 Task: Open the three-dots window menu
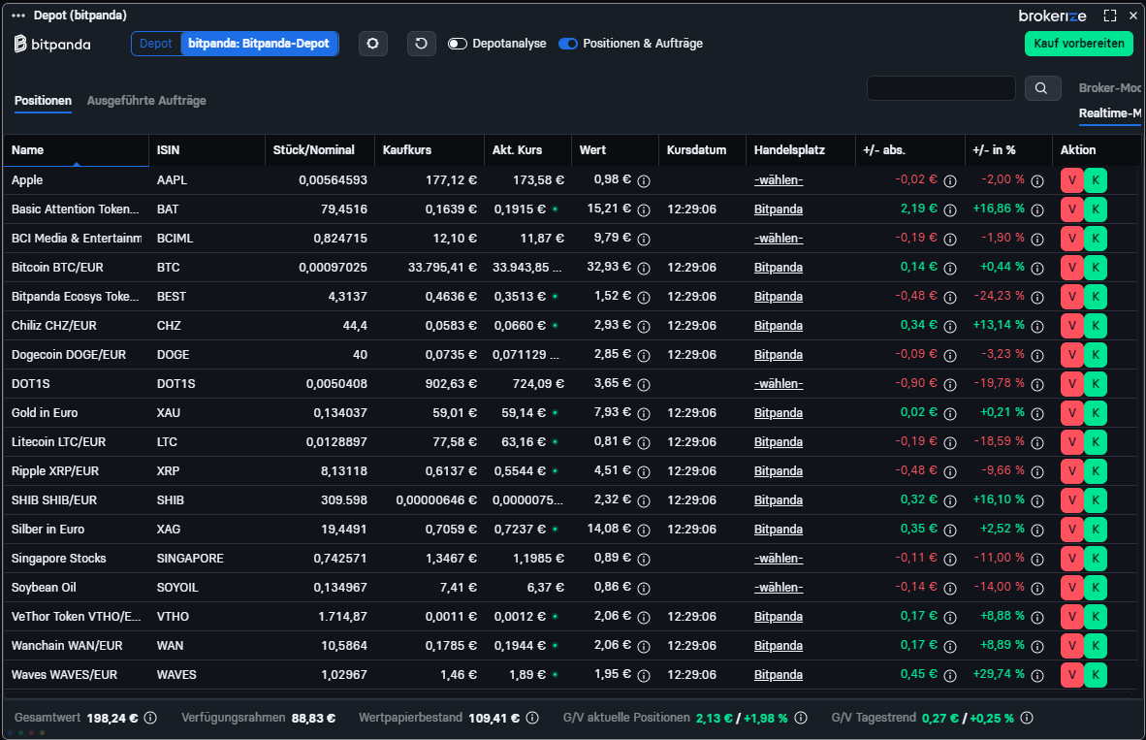coord(18,16)
